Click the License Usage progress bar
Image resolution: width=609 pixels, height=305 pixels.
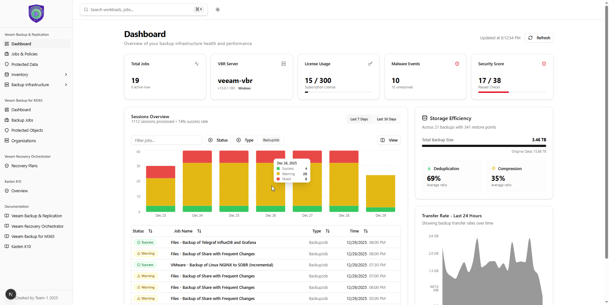pos(338,92)
